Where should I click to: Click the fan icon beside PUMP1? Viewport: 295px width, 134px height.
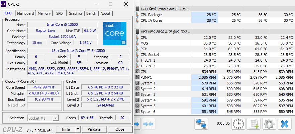[137, 77]
